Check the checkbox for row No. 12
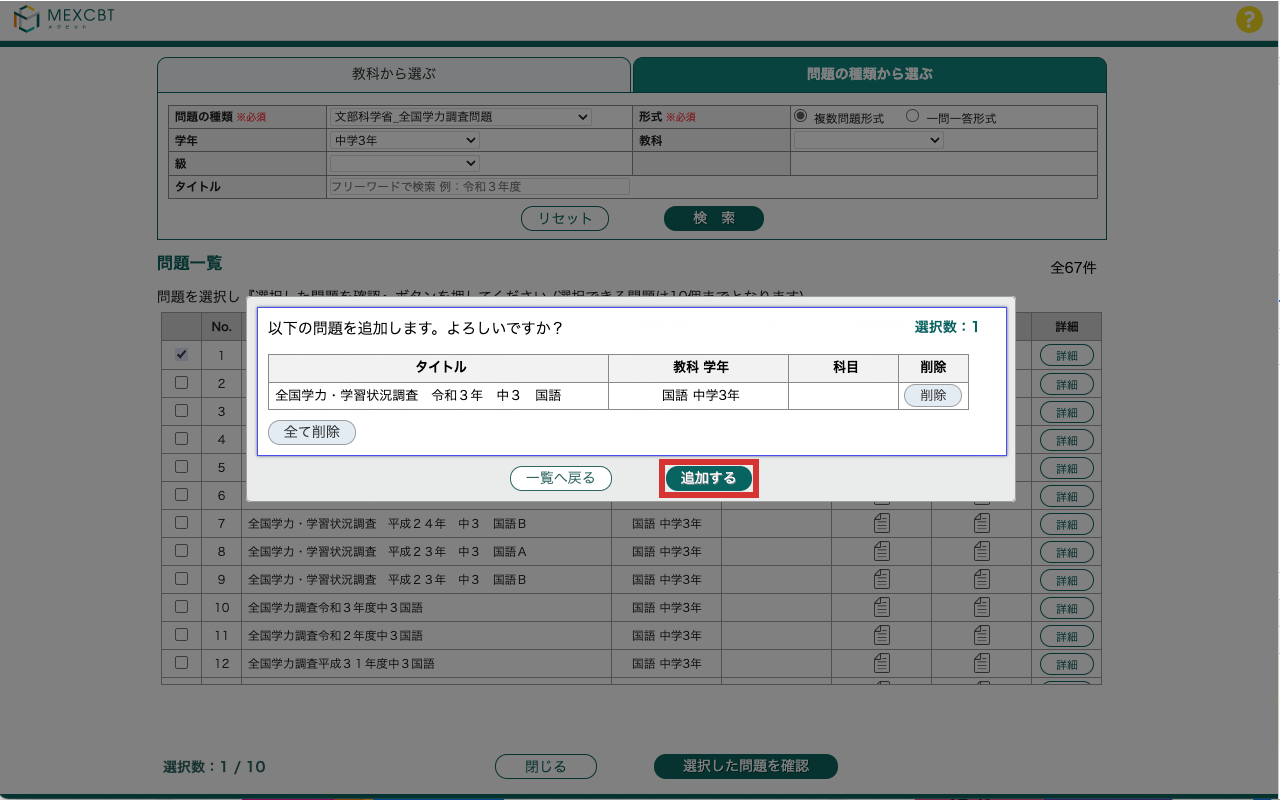 [181, 662]
